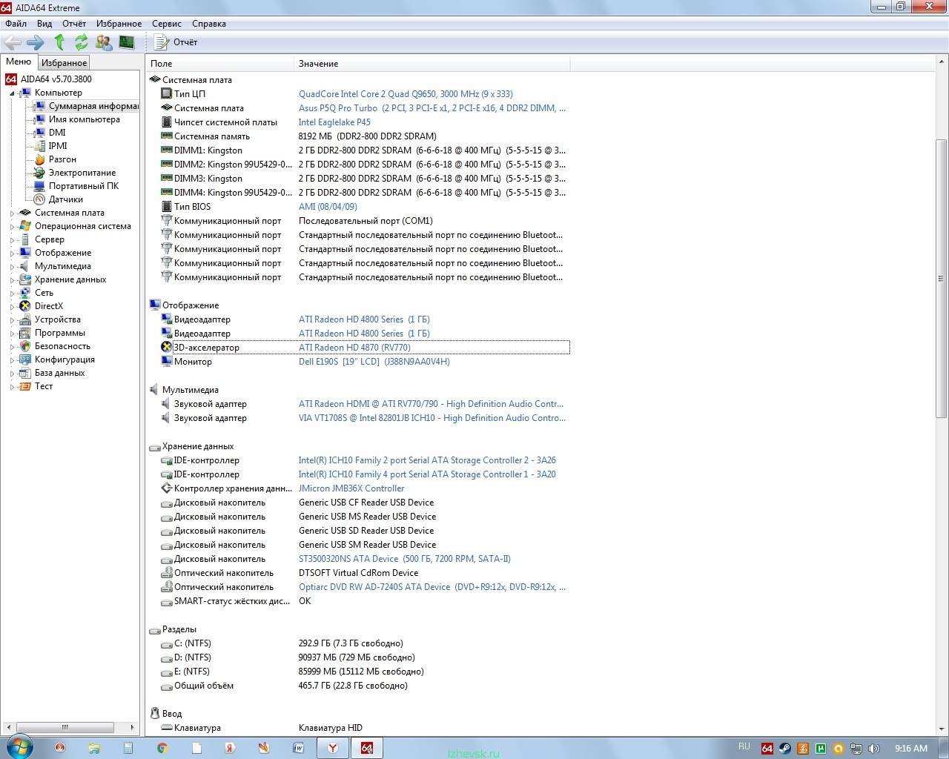This screenshot has height=759, width=949.
Task: Switch to the Избранное tab
Action: click(64, 63)
